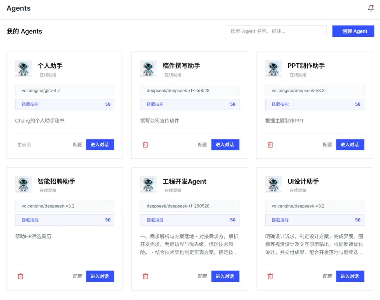Open the notification bell
This screenshot has width=380, height=300.
point(371,8)
